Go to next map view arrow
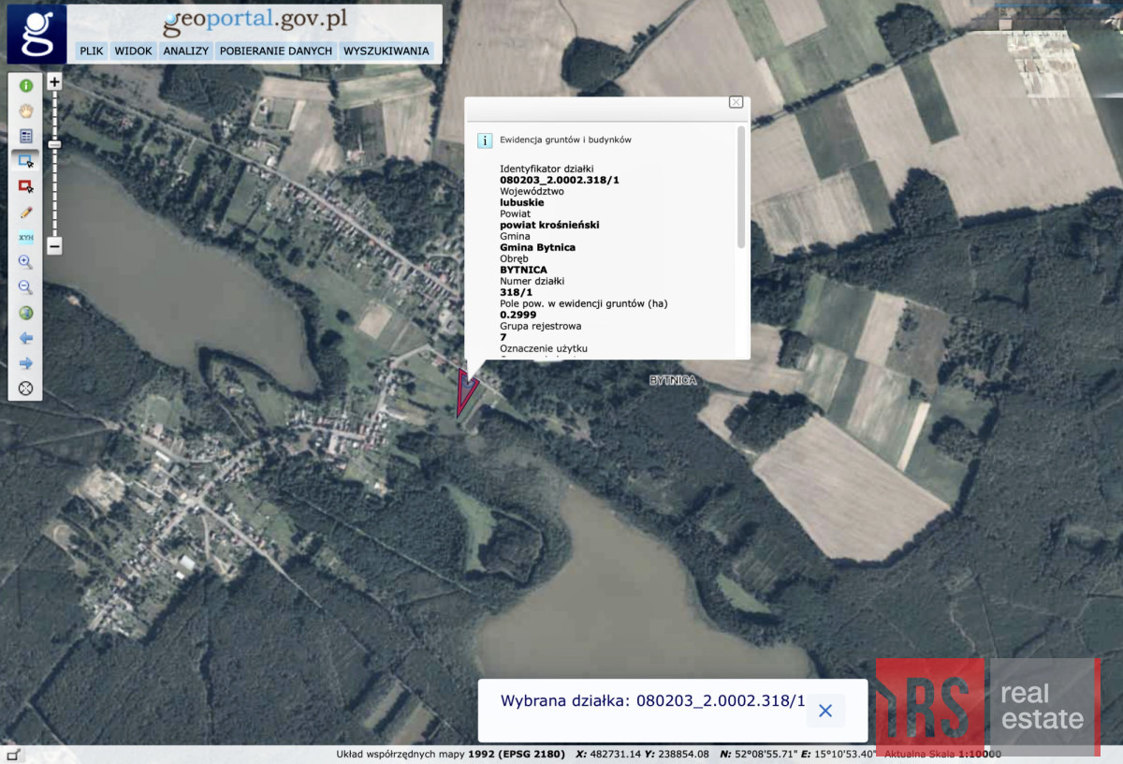1123x764 pixels. (x=25, y=363)
